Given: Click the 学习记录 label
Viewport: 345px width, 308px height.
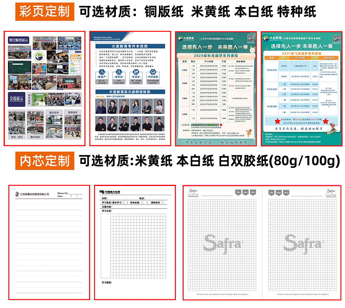Looking at the screenshot, I should click(107, 211).
